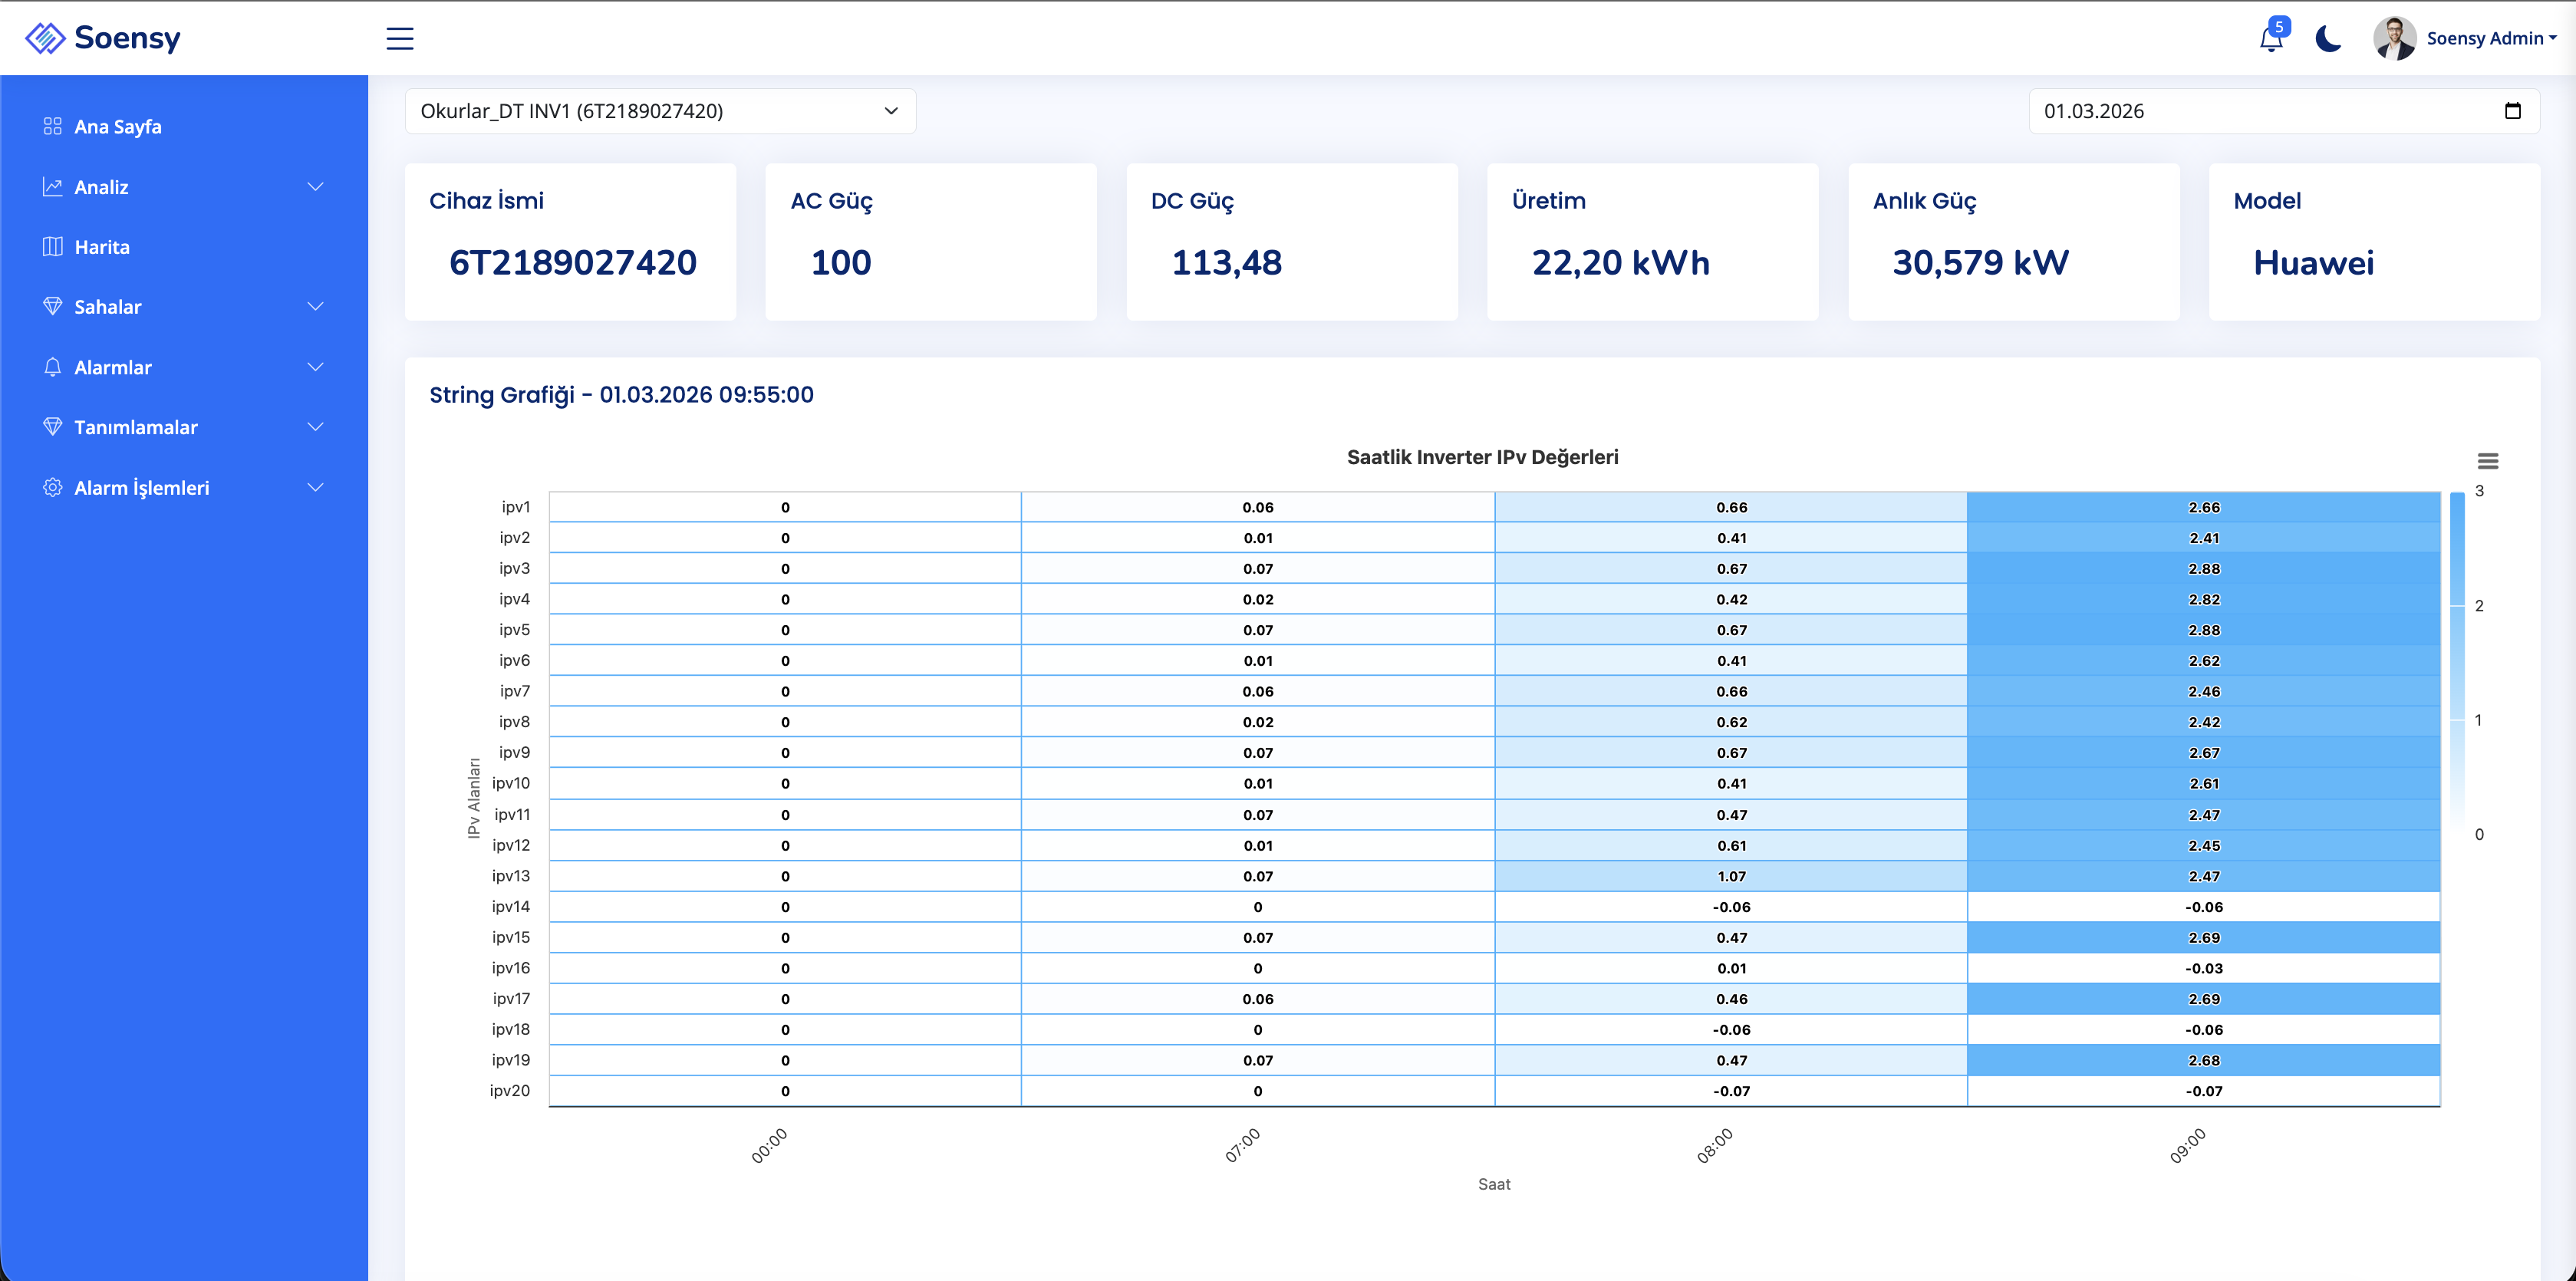The image size is (2576, 1281).
Task: Open the notifications bell icon
Action: click(x=2270, y=39)
